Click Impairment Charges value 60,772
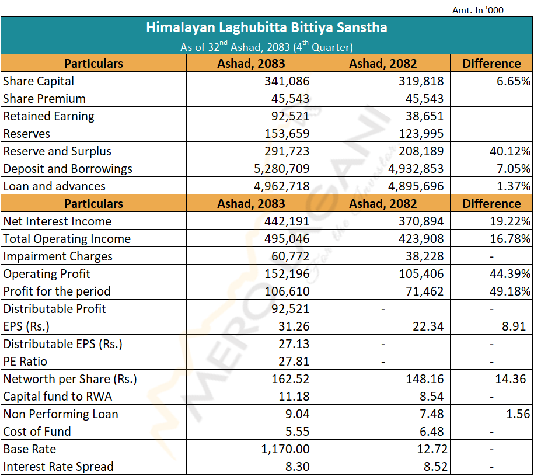Image resolution: width=534 pixels, height=476 pixels. click(290, 256)
